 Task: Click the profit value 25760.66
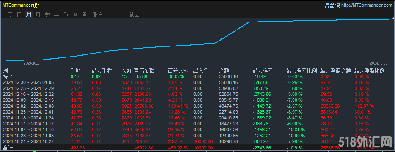pos(144,106)
